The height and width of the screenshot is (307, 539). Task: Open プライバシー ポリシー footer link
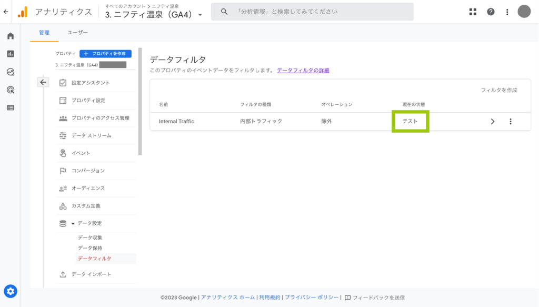pyautogui.click(x=312, y=298)
